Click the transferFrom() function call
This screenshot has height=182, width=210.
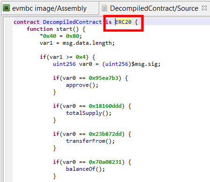(x=90, y=141)
